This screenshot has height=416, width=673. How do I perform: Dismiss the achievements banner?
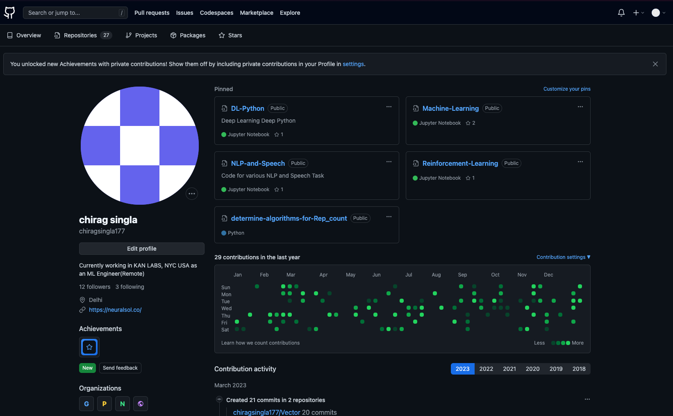(x=655, y=64)
